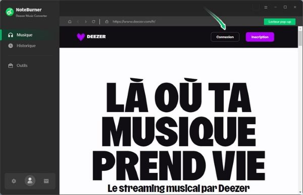The image size is (303, 195).
Task: Open the mail feedback icon
Action: tap(46, 181)
